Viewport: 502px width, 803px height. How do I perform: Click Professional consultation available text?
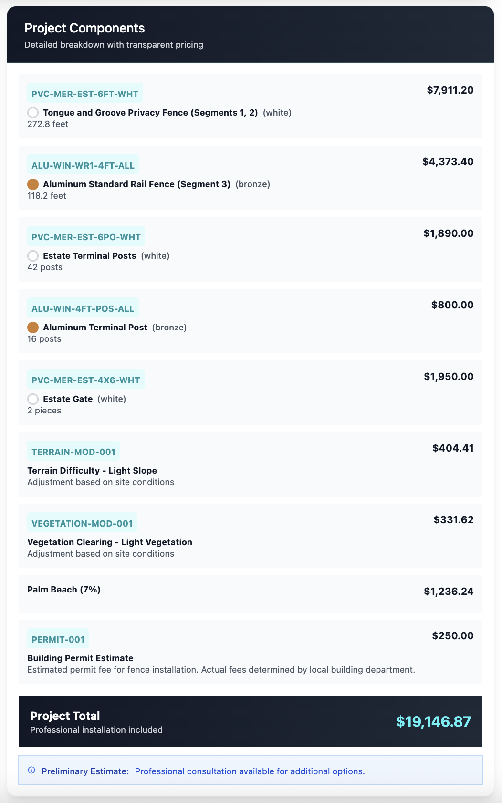coord(250,771)
